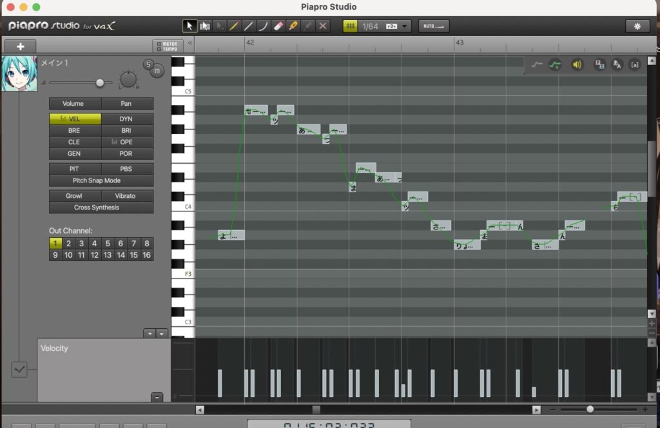660x428 pixels.
Task: Click the speaker preview icon
Action: 577,64
